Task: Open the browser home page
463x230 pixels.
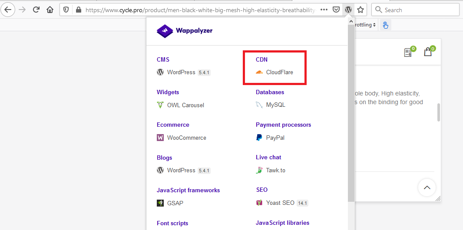Action: [x=50, y=10]
